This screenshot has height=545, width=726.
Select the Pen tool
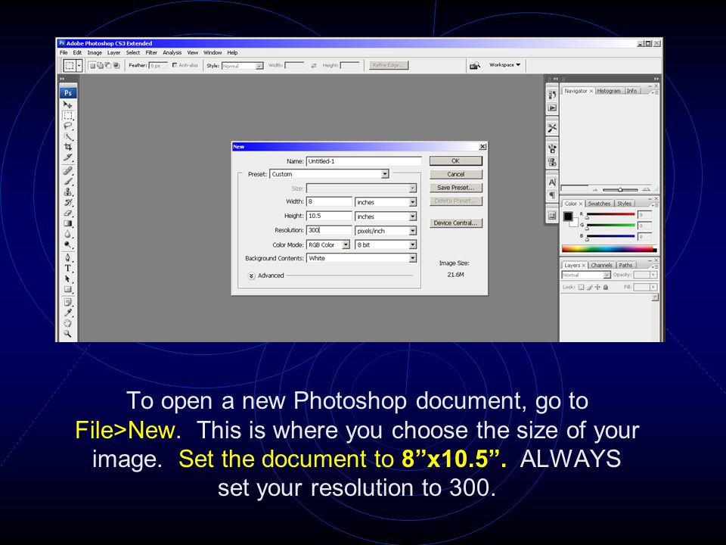point(67,257)
